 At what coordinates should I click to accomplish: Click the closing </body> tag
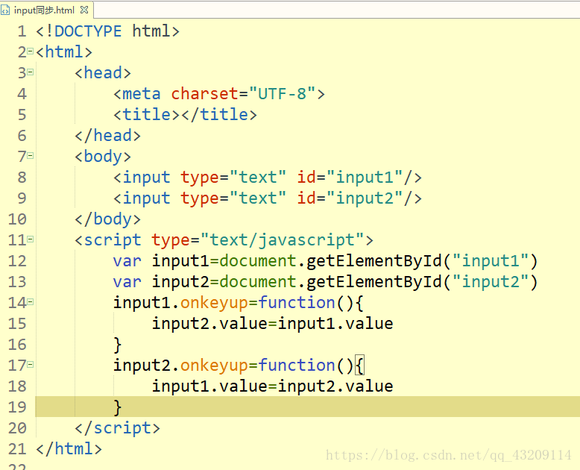coord(107,219)
